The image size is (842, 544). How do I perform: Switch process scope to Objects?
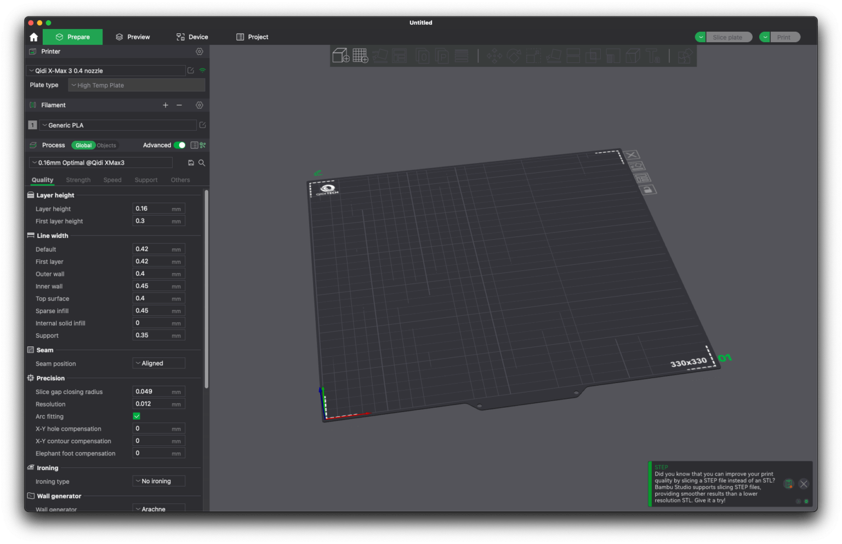point(106,146)
